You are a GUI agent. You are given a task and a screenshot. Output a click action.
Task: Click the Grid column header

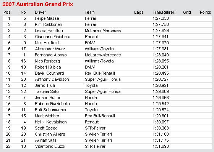(187, 12)
